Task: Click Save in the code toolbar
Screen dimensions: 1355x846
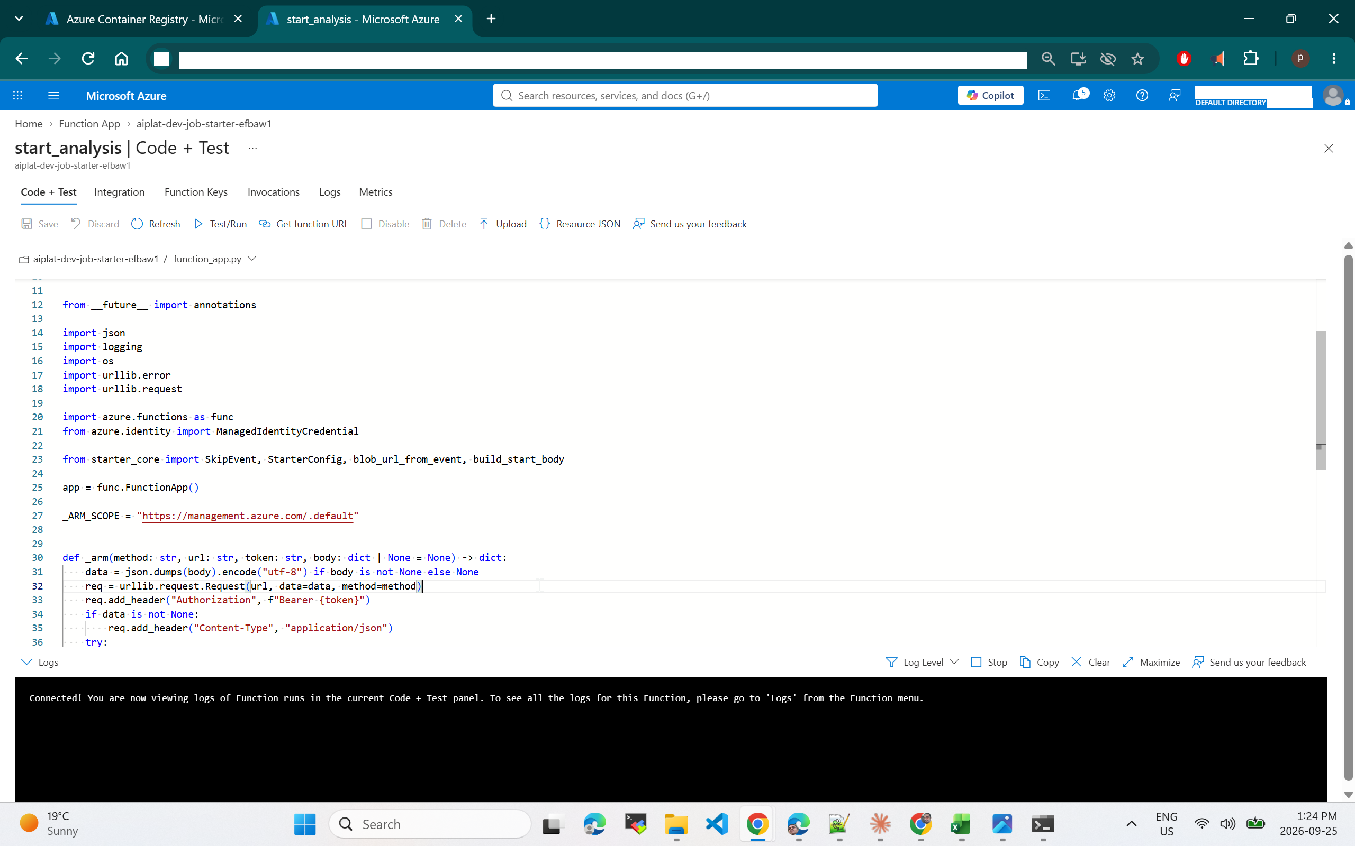Action: point(40,224)
